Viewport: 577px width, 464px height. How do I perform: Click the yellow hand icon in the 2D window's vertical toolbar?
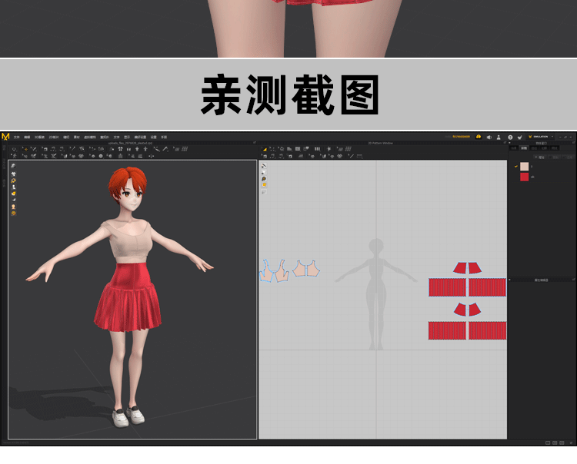[264, 185]
